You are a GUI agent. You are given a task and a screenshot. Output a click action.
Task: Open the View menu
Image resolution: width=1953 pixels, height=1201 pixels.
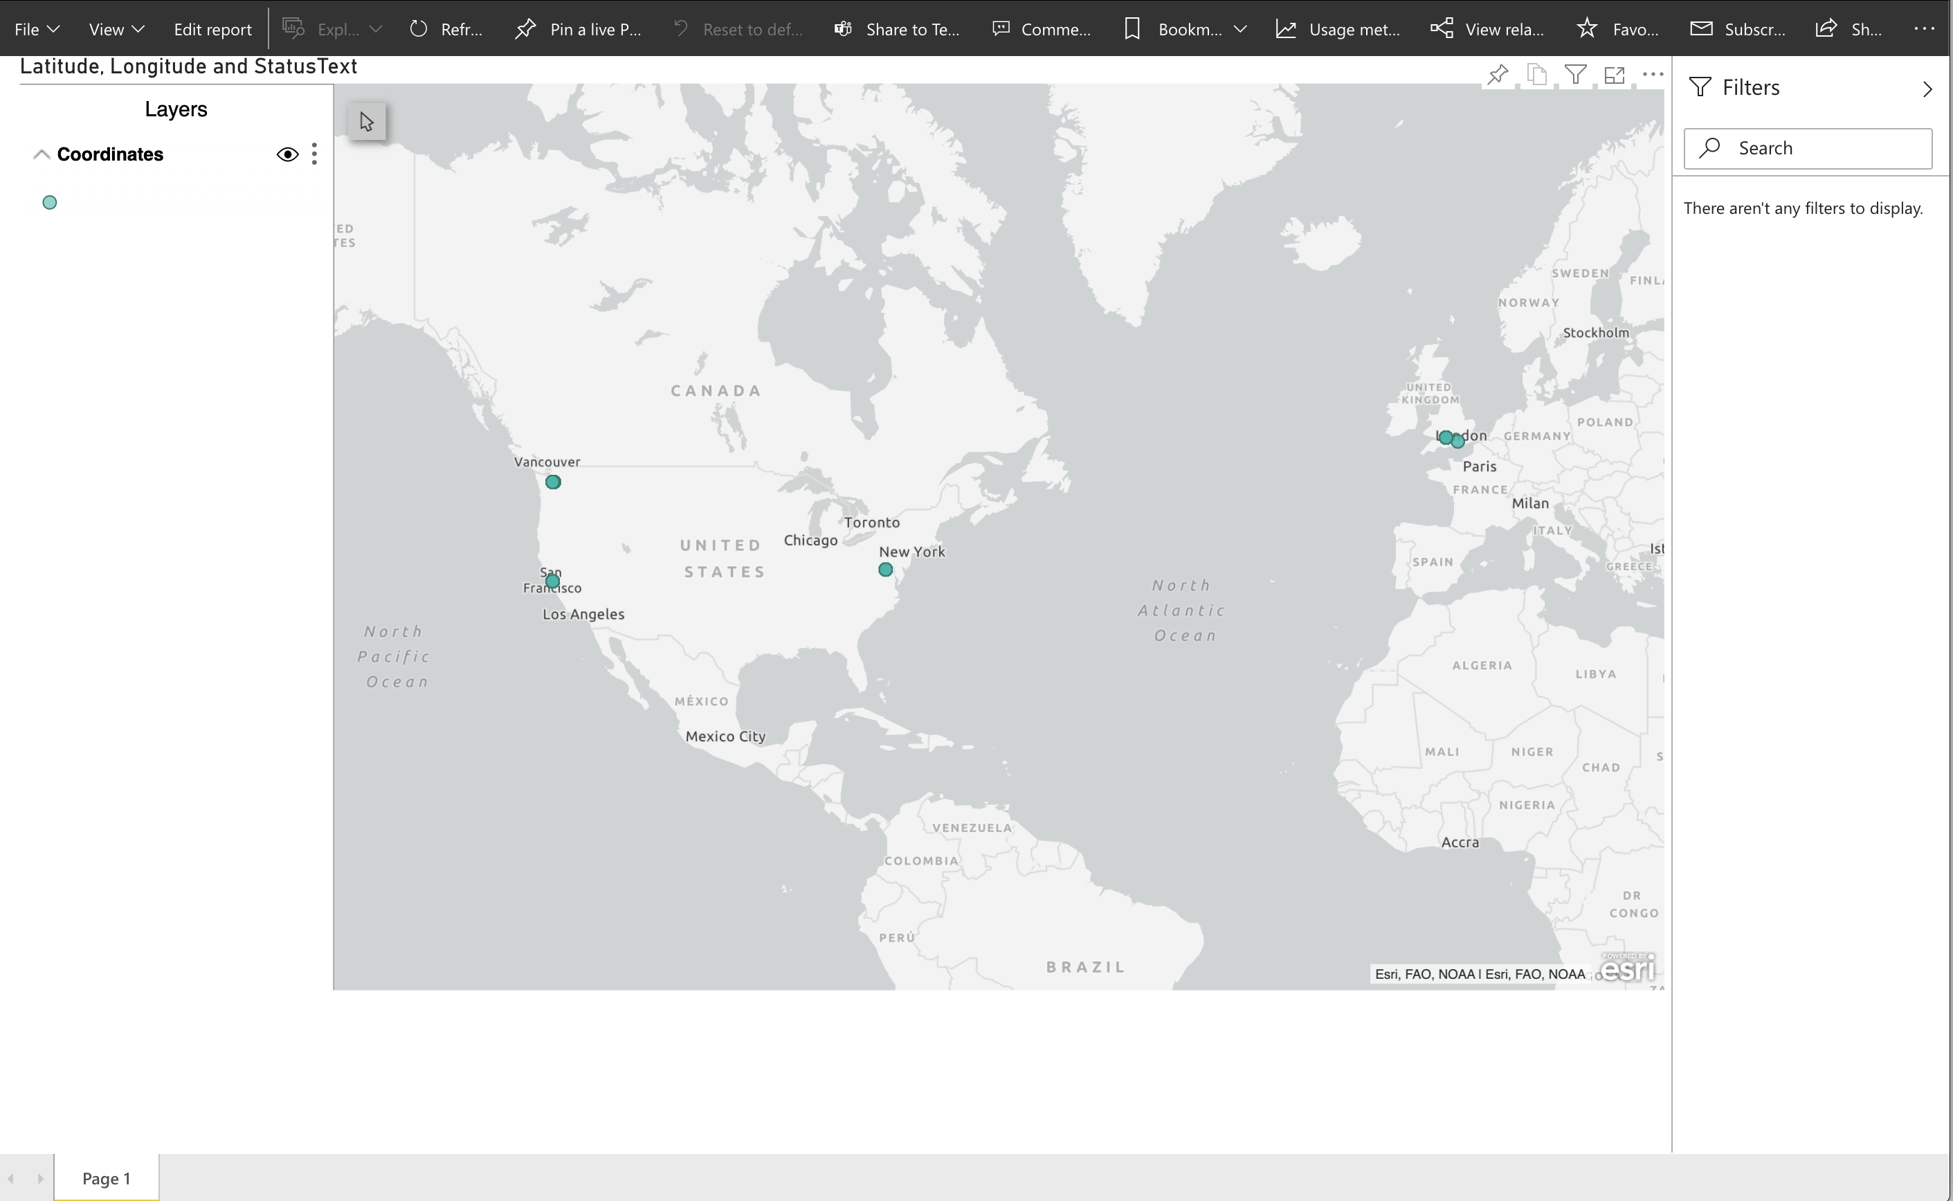116,29
